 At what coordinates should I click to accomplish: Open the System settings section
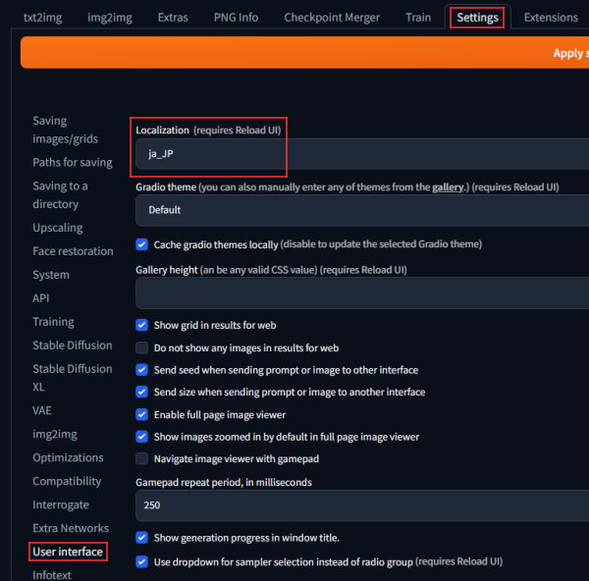(51, 275)
